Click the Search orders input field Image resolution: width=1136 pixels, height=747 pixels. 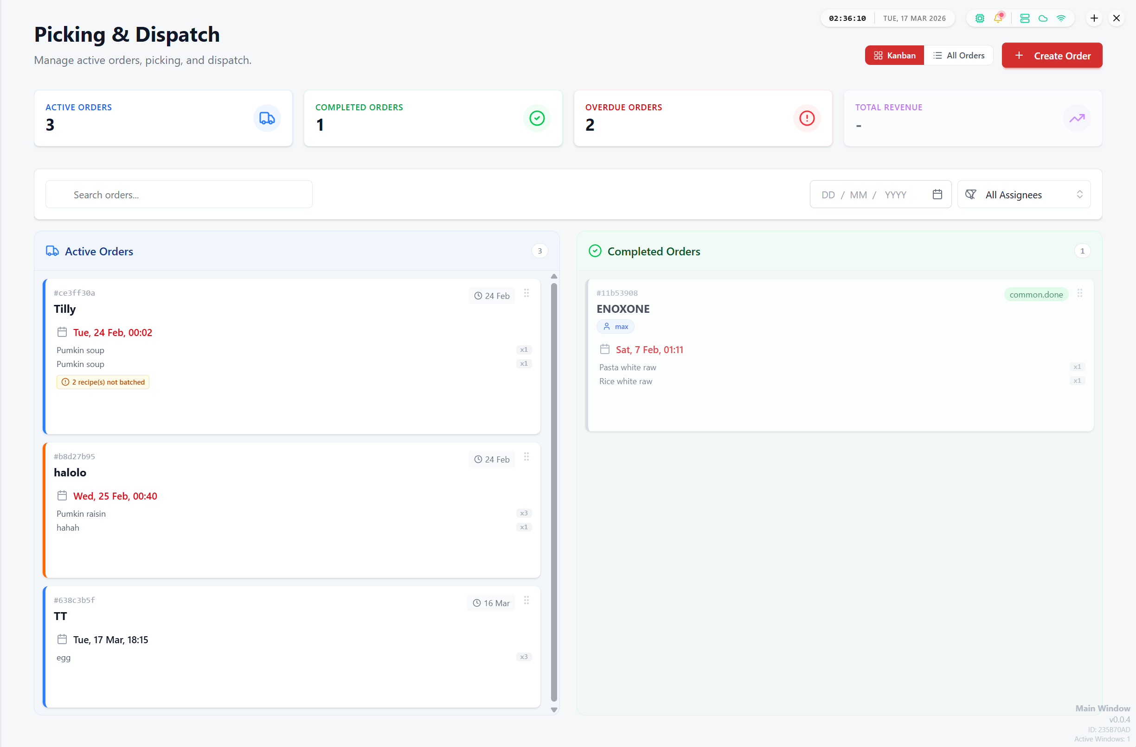[179, 195]
